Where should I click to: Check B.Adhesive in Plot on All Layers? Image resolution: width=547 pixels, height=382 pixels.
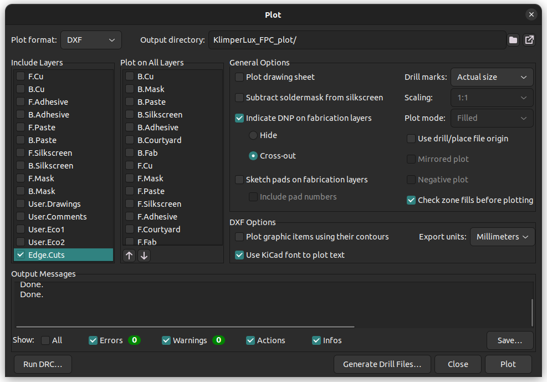(x=130, y=128)
